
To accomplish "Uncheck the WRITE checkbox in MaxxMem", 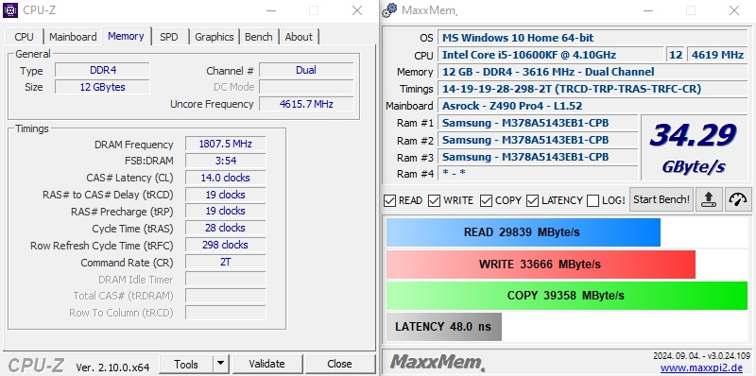I will (435, 200).
